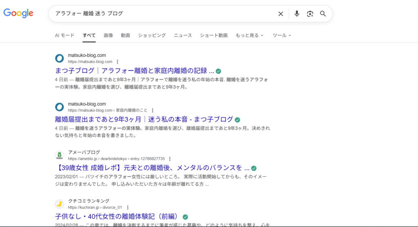Open the ショッピング tab
The image size is (418, 227).
(152, 35)
